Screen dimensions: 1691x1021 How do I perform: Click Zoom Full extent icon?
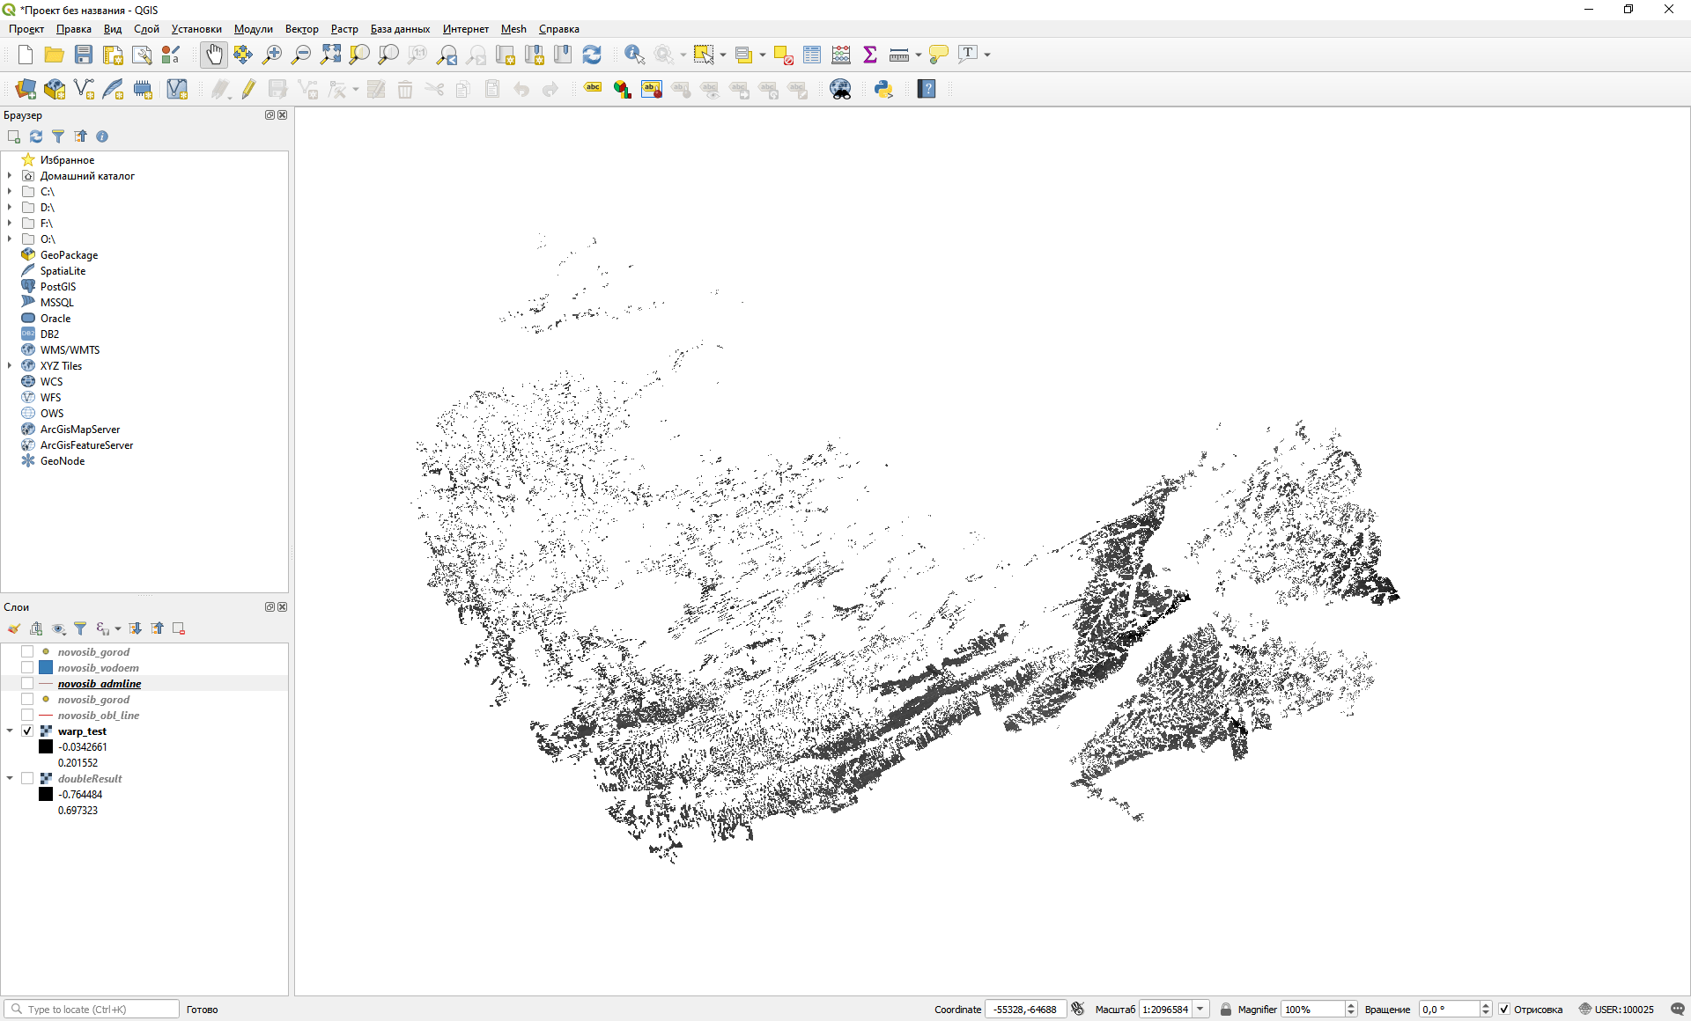click(330, 55)
